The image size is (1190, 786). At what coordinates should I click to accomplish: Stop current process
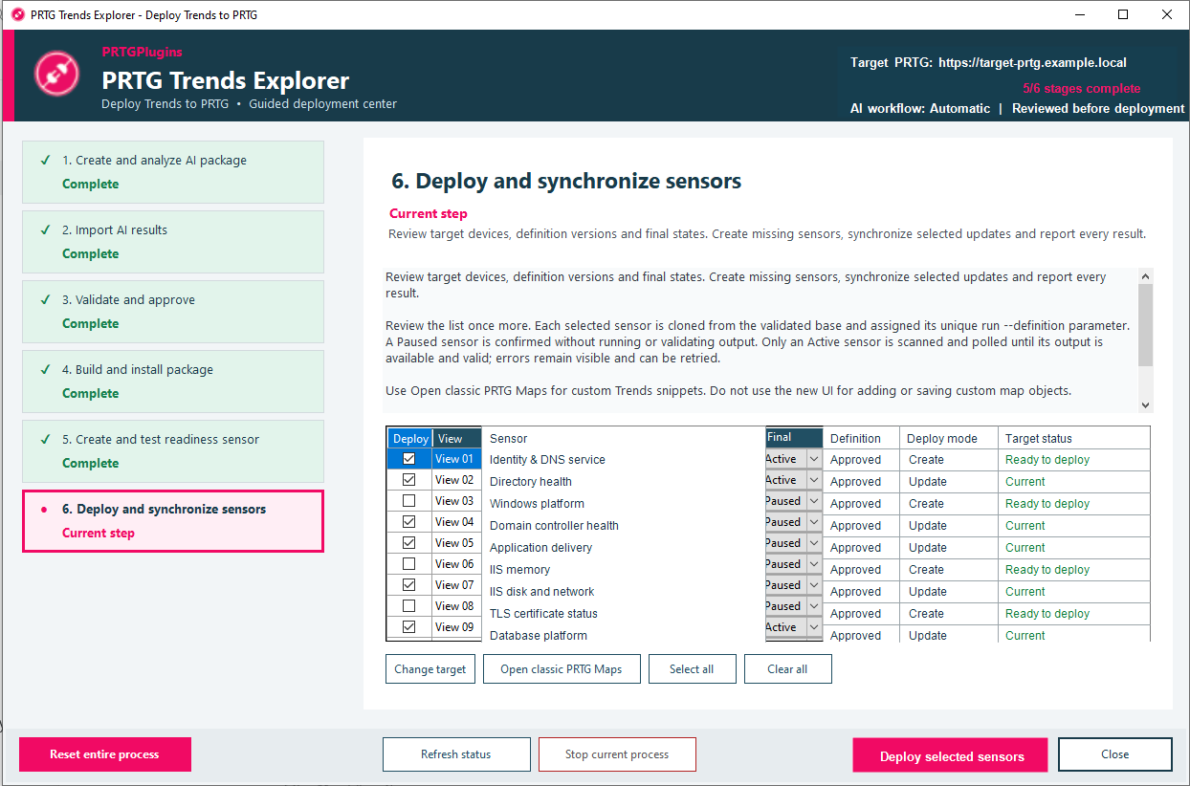click(617, 754)
